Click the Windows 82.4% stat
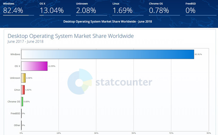 (x=18, y=9)
